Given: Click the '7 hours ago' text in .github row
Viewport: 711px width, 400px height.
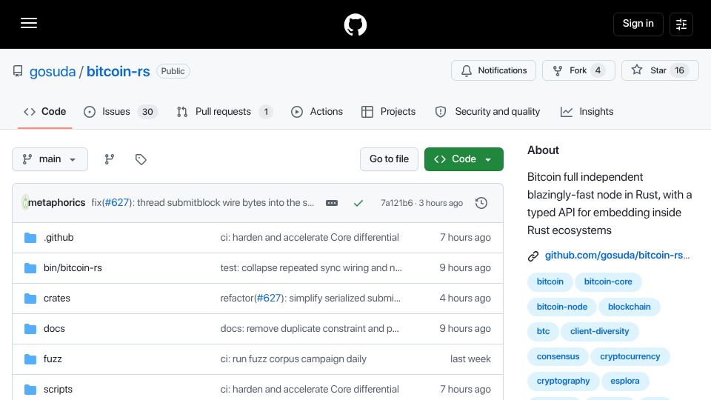Looking at the screenshot, I should 465,238.
